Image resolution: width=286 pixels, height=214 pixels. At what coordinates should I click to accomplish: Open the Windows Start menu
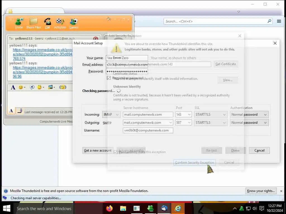[7, 208]
